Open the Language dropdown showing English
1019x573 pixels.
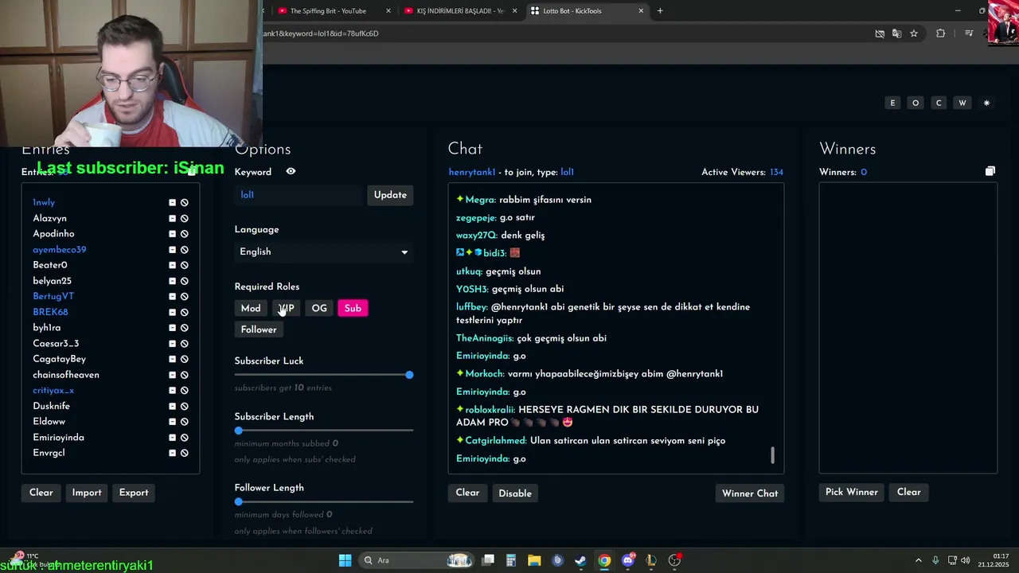click(x=324, y=251)
